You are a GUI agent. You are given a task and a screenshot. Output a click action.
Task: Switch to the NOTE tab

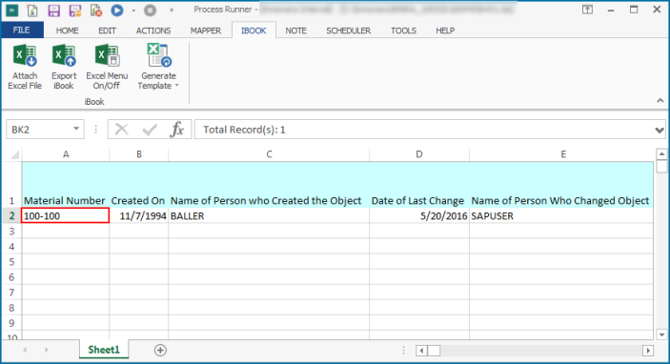(295, 30)
